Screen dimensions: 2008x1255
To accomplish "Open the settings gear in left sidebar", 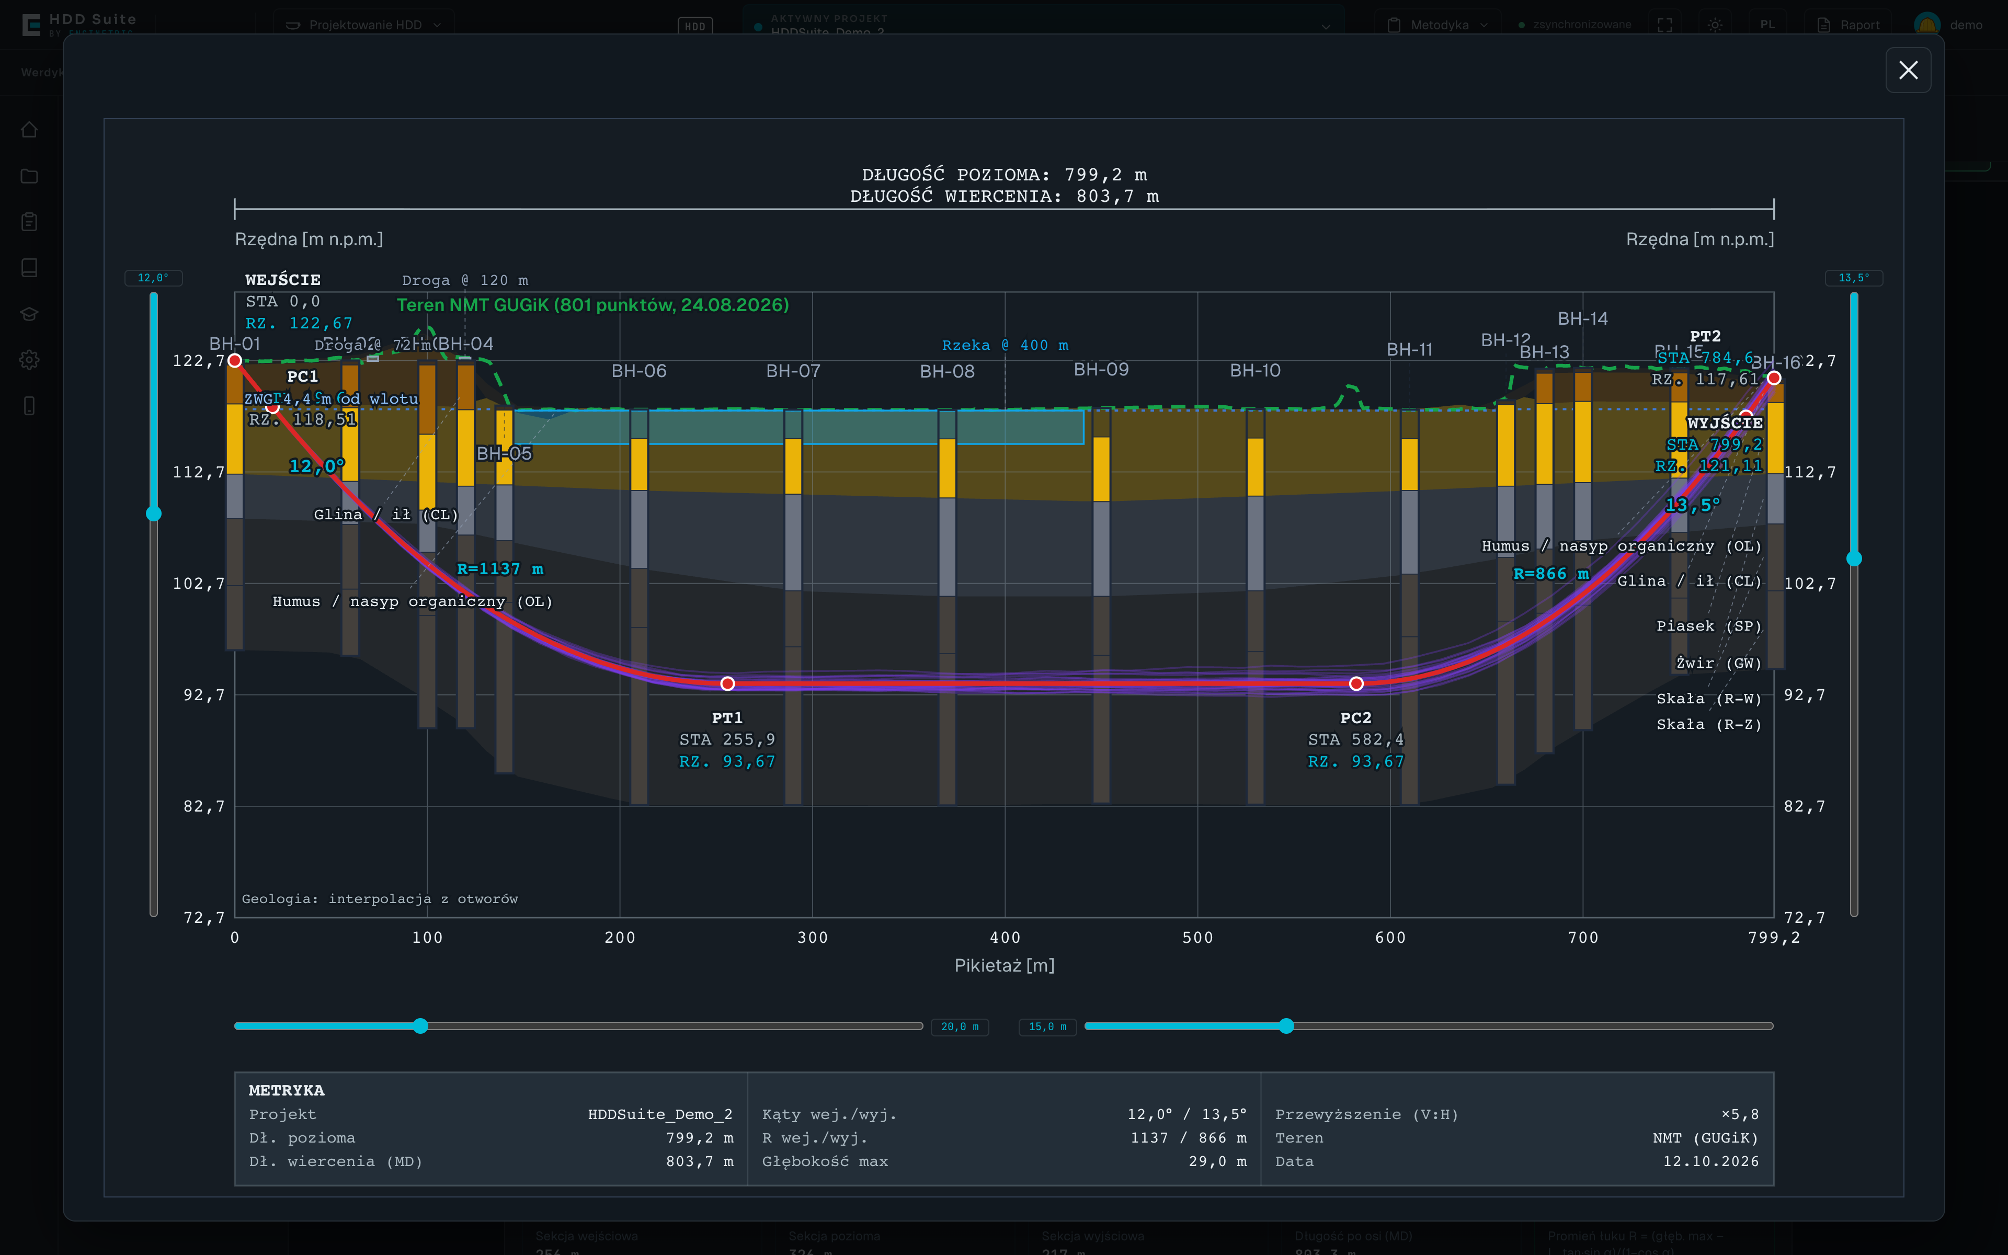I will (x=29, y=359).
